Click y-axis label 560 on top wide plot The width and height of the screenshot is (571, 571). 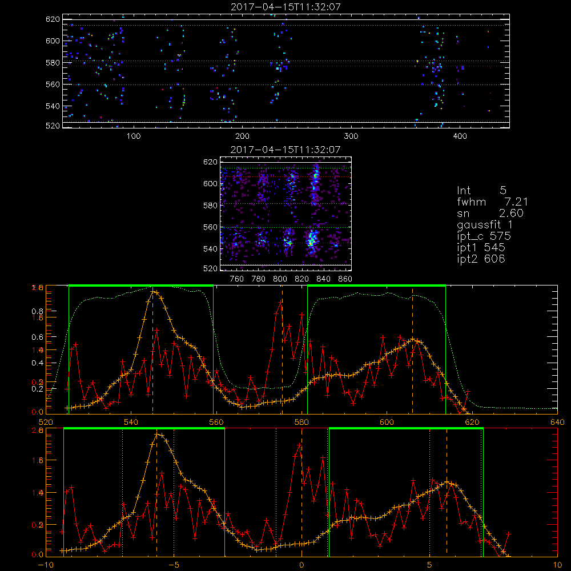pyautogui.click(x=53, y=85)
